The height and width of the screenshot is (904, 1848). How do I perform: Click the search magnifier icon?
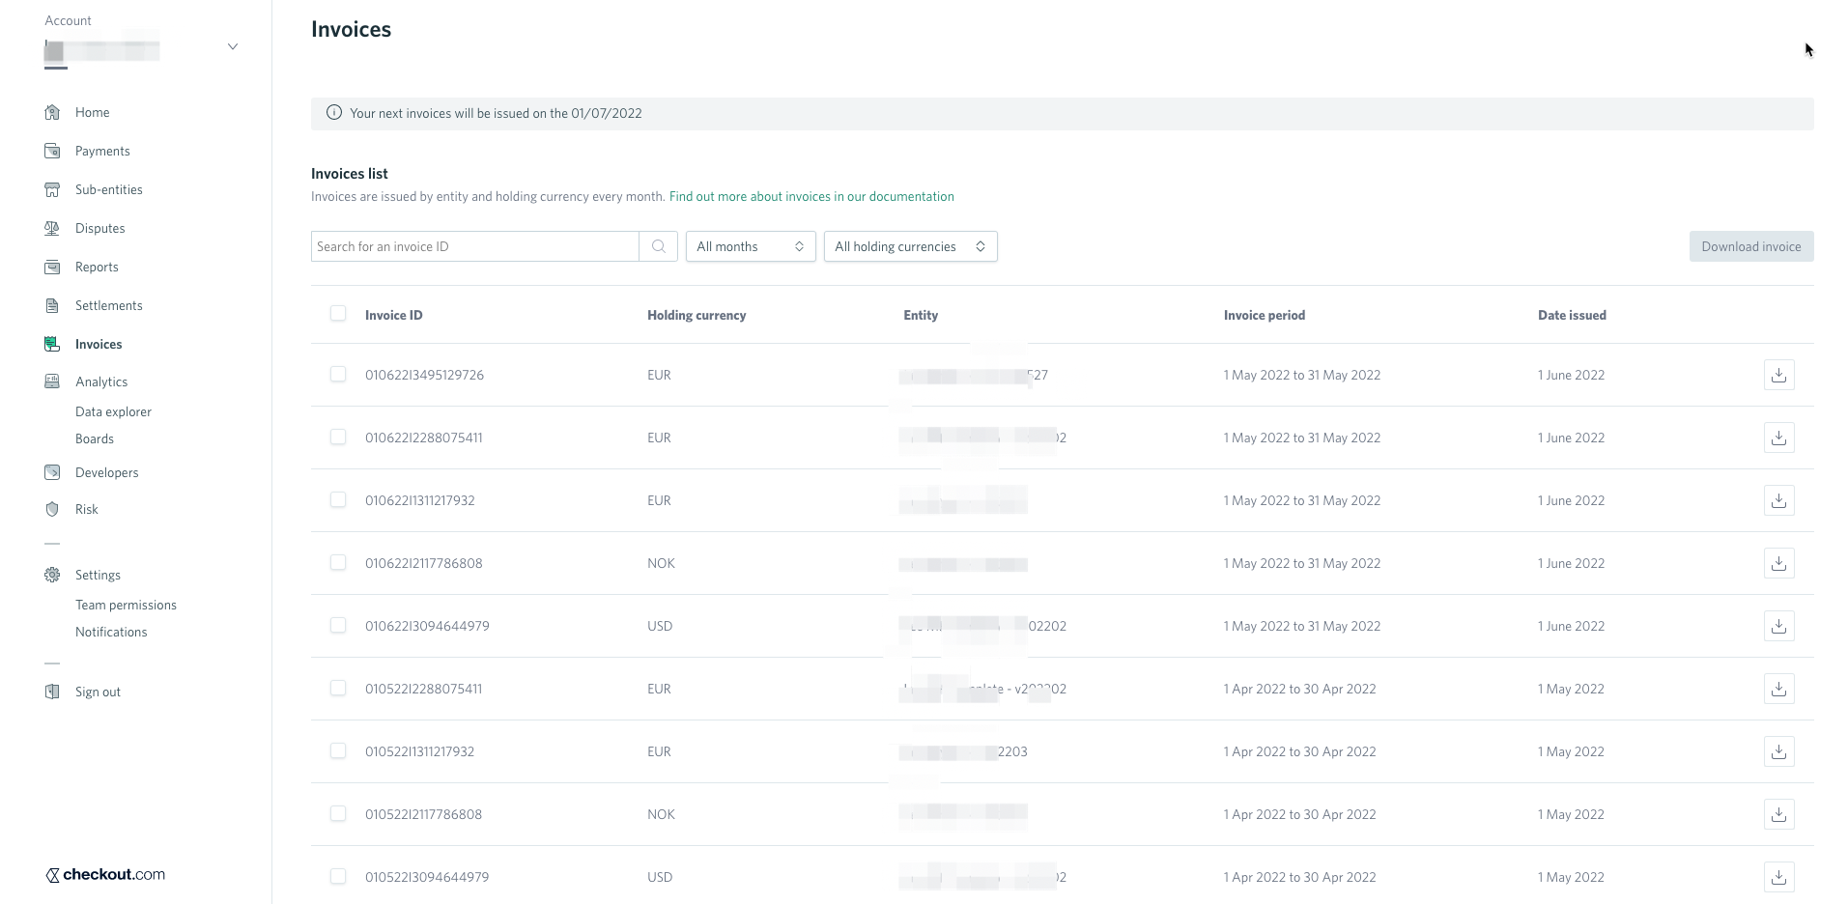pyautogui.click(x=659, y=246)
